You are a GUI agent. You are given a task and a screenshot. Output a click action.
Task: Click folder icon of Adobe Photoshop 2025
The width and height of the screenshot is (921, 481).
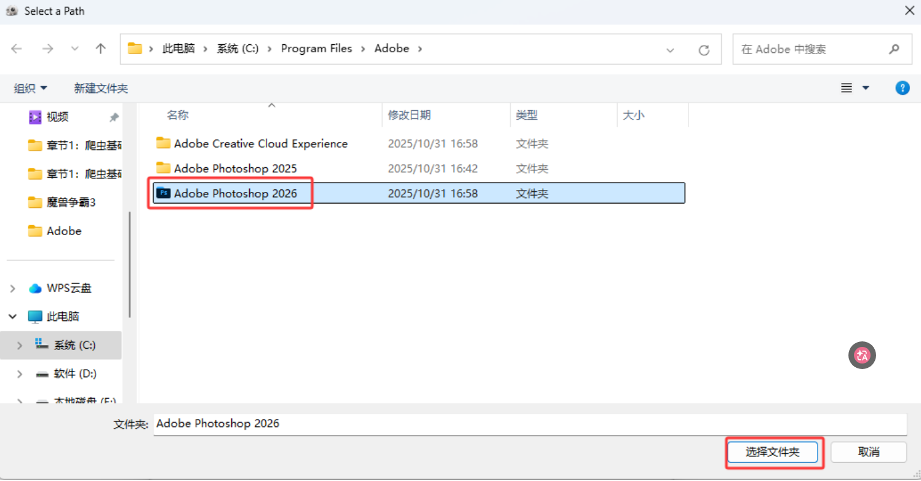tap(163, 168)
